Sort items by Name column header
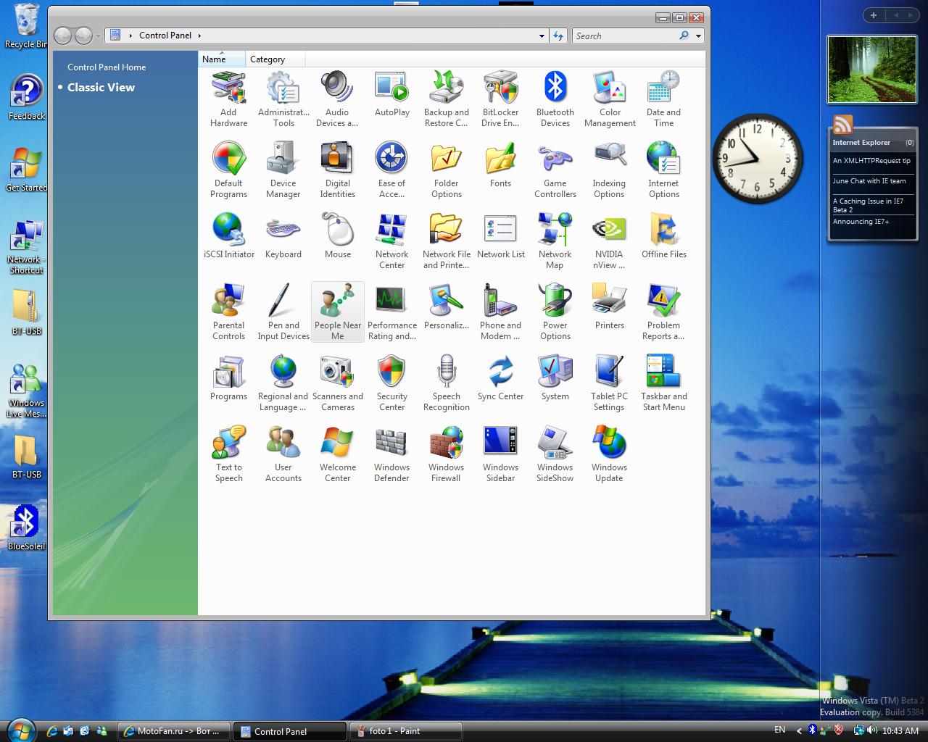 [x=222, y=59]
